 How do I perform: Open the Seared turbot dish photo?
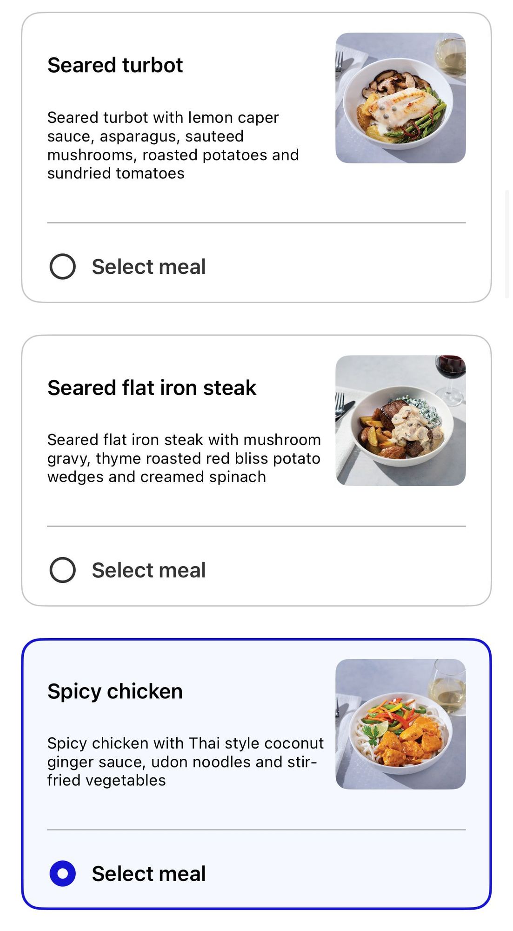[400, 98]
